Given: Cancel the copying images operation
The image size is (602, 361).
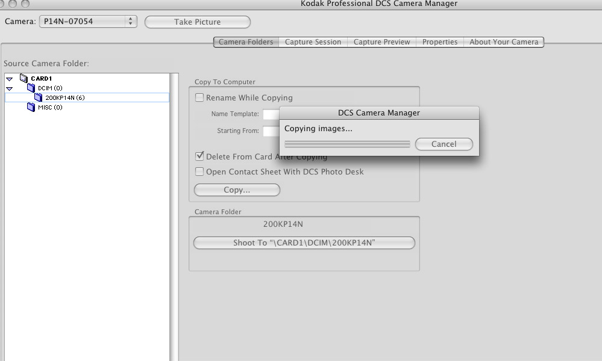Looking at the screenshot, I should point(444,144).
